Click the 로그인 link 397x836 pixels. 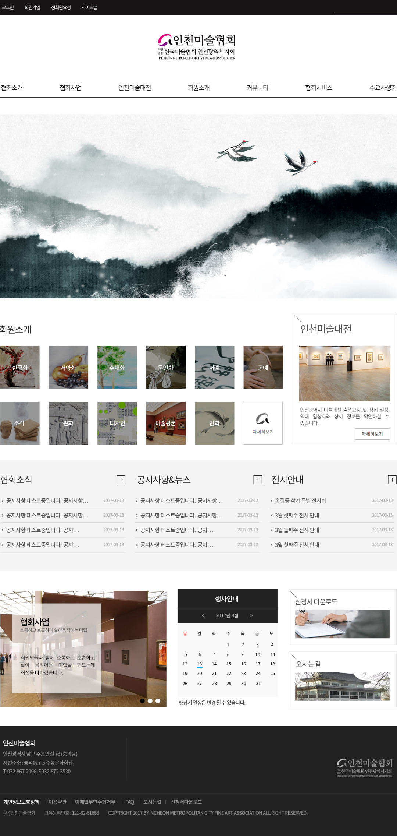(x=8, y=7)
